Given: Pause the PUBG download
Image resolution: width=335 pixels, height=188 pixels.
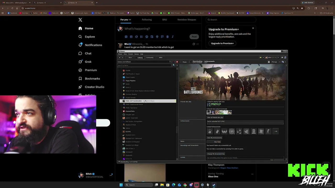Looking at the screenshot, I should tap(185, 62).
